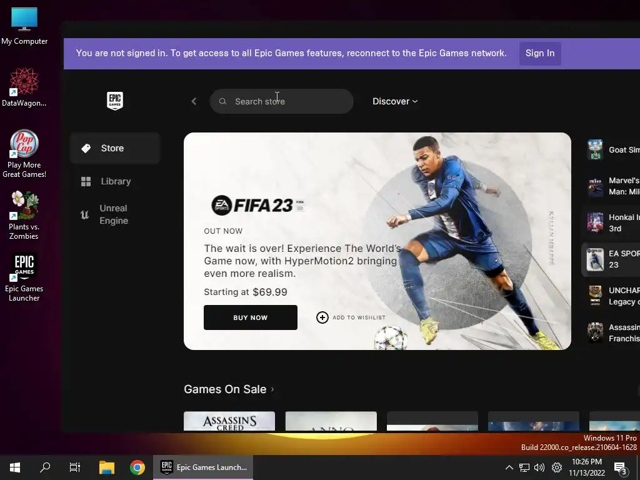Go back with the left arrow button
This screenshot has width=640, height=480.
pos(194,101)
